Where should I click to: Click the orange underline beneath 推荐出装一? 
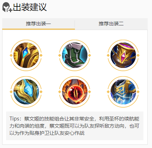39,29
